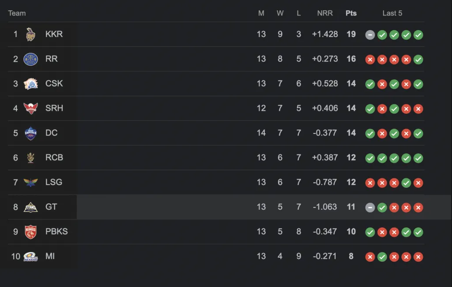Click the LSG winged logo
The height and width of the screenshot is (287, 452).
tap(30, 182)
